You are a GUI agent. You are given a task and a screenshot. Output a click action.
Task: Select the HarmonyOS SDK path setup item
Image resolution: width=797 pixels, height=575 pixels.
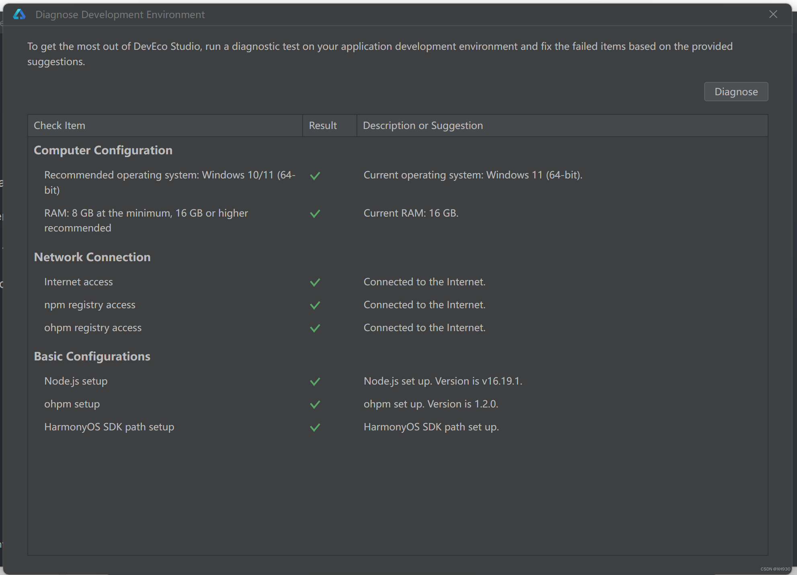[109, 427]
